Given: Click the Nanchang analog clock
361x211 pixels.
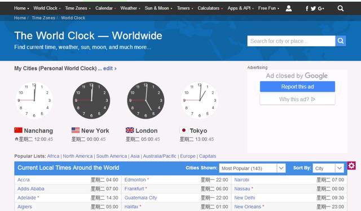Looking at the screenshot, I should [34, 100].
